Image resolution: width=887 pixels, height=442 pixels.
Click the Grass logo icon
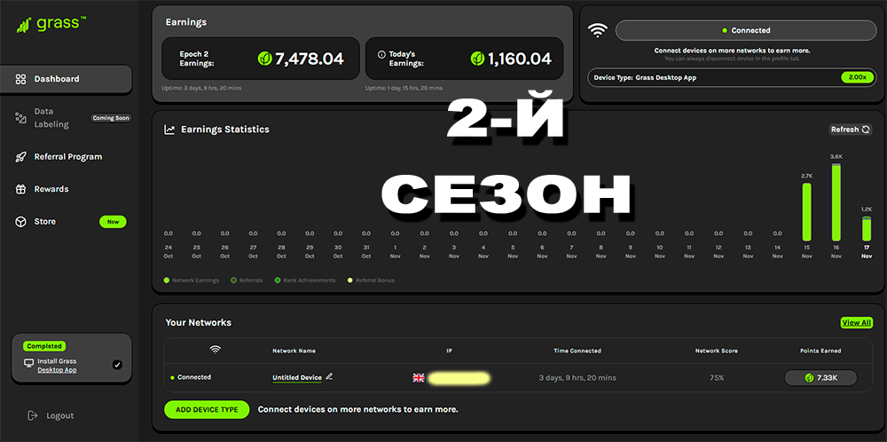[24, 24]
